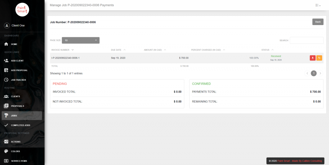329x165 pixels.
Task: Click the Paint Smart logo
Action: (x=22, y=10)
